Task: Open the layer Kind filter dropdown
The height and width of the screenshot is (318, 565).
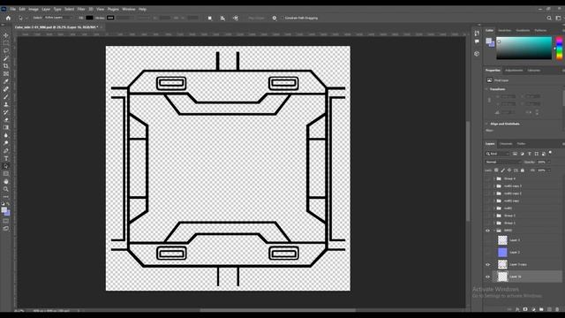Action: tap(497, 154)
